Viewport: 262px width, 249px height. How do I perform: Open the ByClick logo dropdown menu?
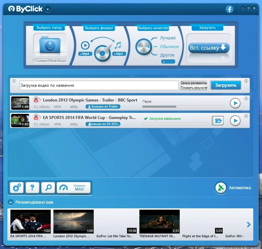pyautogui.click(x=48, y=9)
